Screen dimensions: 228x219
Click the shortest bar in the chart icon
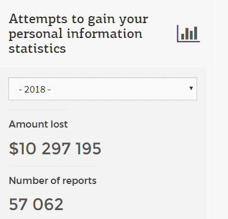(x=183, y=36)
